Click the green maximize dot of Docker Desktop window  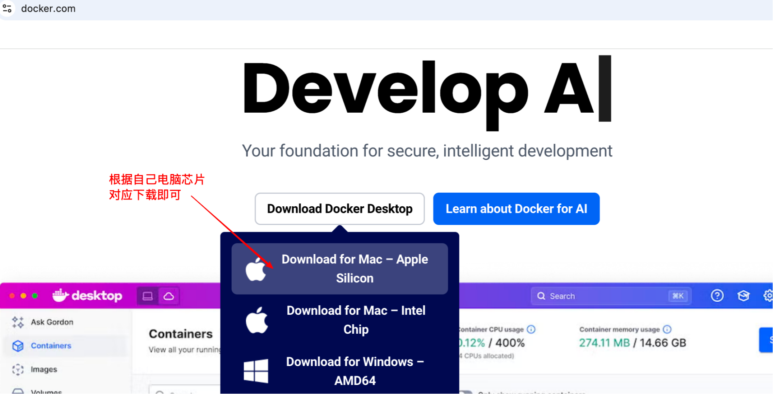tap(35, 296)
